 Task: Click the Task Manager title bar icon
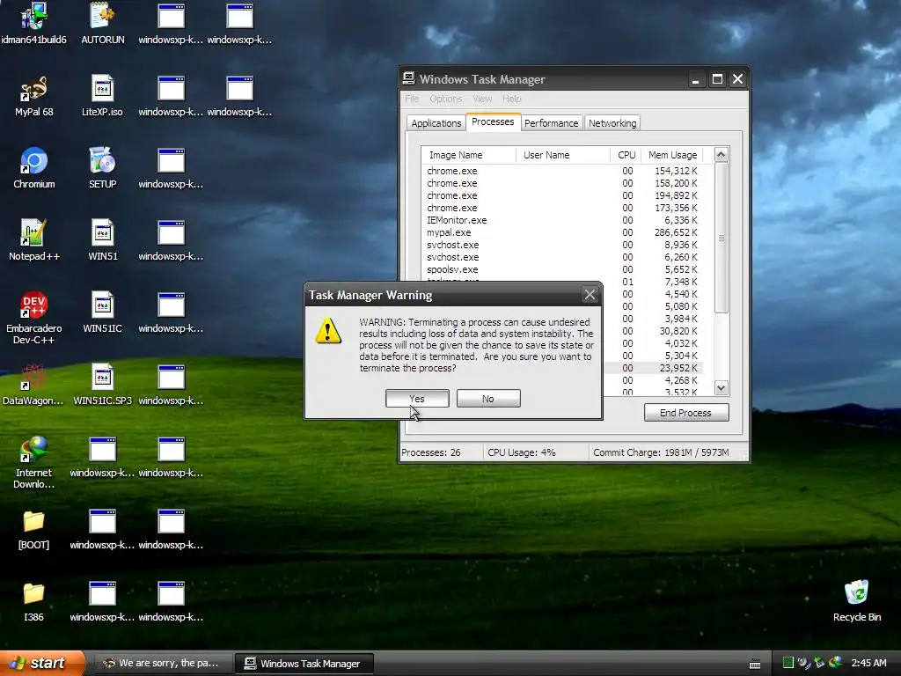[408, 78]
